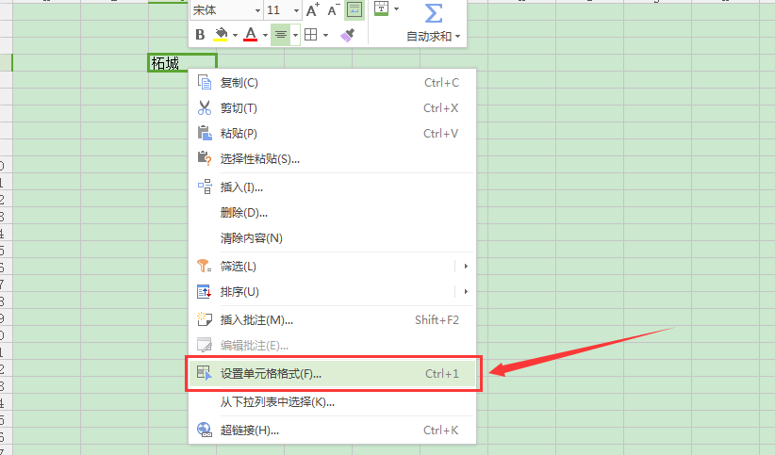Choose 粘贴(P) from context menu
Screen dimensions: 775x455
pyautogui.click(x=332, y=134)
